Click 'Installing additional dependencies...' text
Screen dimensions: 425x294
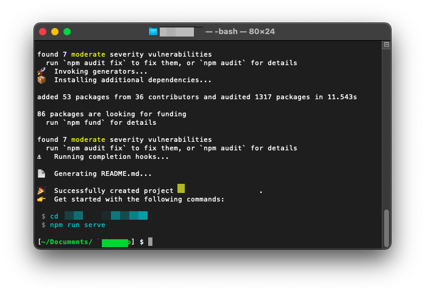tap(132, 80)
